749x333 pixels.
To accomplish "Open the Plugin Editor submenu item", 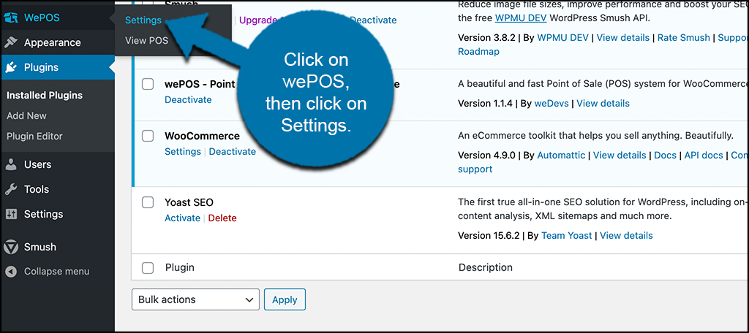I will click(x=34, y=137).
